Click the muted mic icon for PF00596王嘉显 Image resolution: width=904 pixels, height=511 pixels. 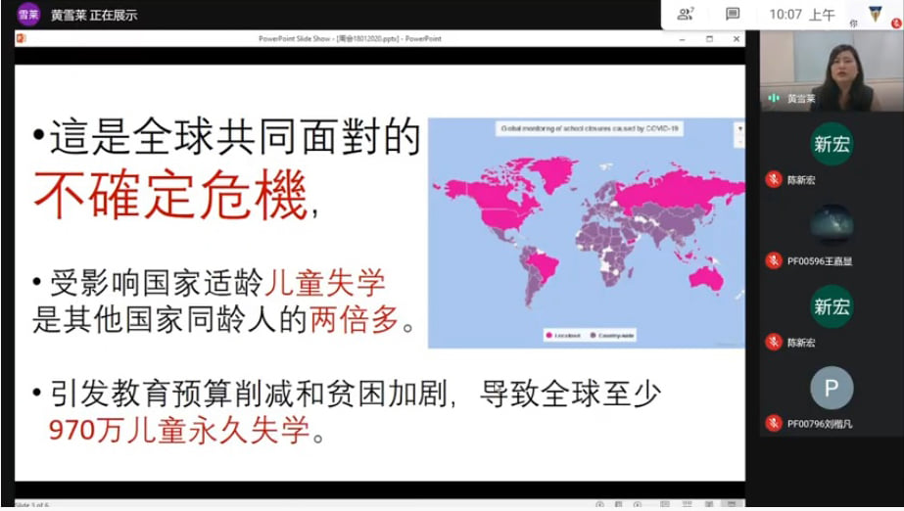(774, 260)
